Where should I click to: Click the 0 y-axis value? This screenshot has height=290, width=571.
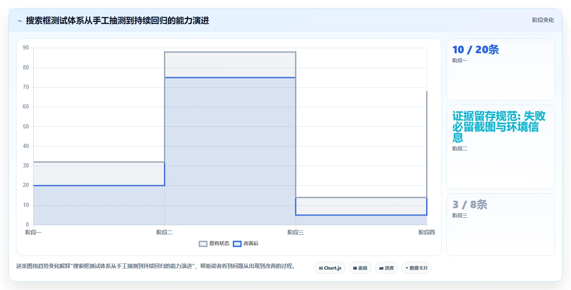click(x=27, y=225)
